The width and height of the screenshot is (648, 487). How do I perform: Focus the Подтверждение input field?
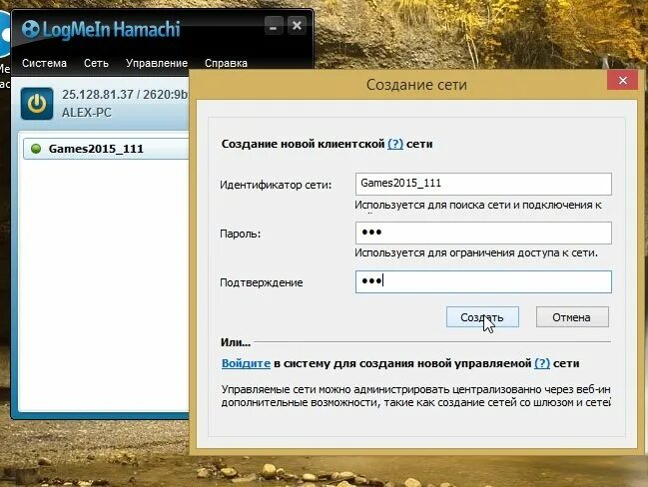[483, 281]
